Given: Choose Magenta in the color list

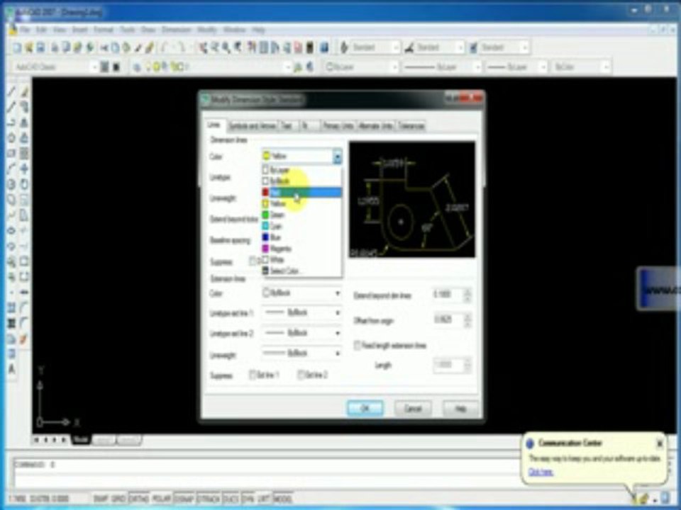Looking at the screenshot, I should [x=301, y=249].
